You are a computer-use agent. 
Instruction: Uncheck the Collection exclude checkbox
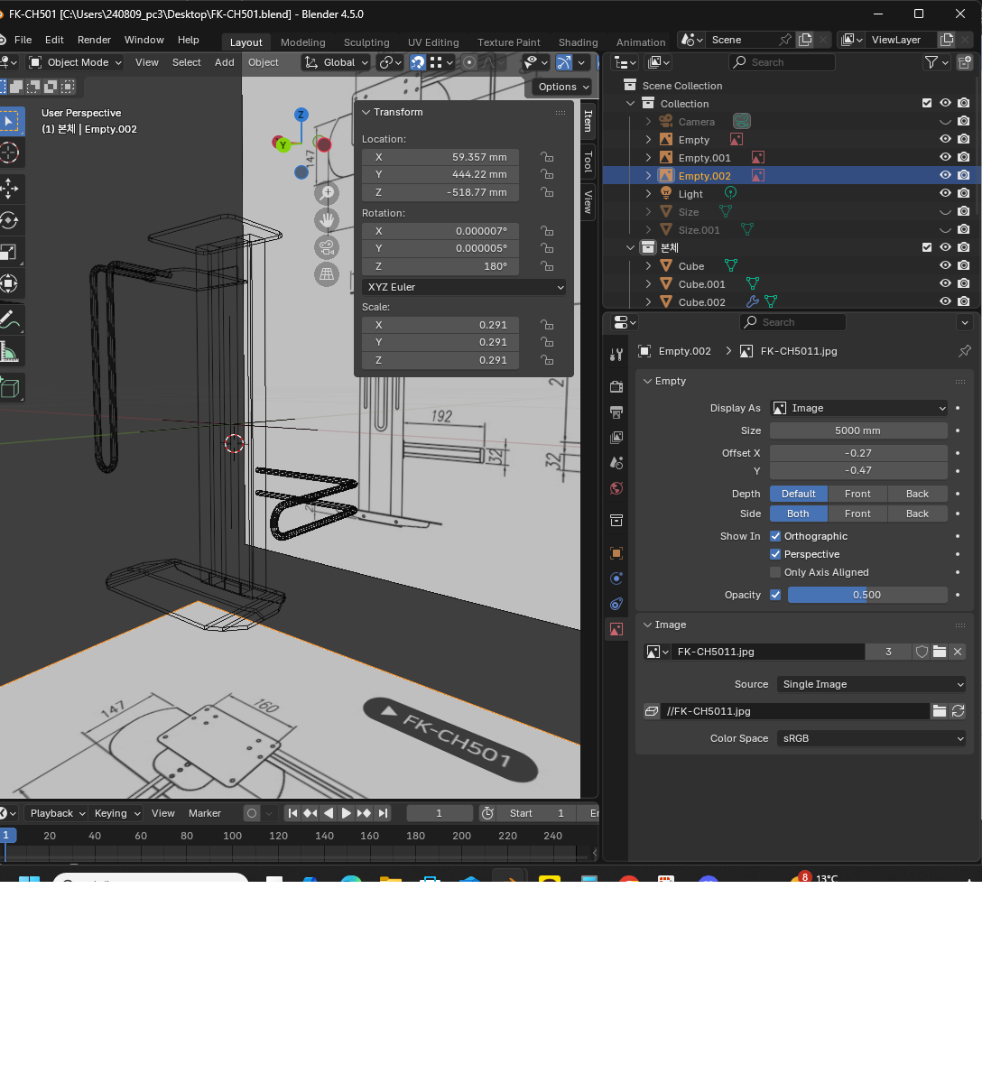[x=927, y=103]
